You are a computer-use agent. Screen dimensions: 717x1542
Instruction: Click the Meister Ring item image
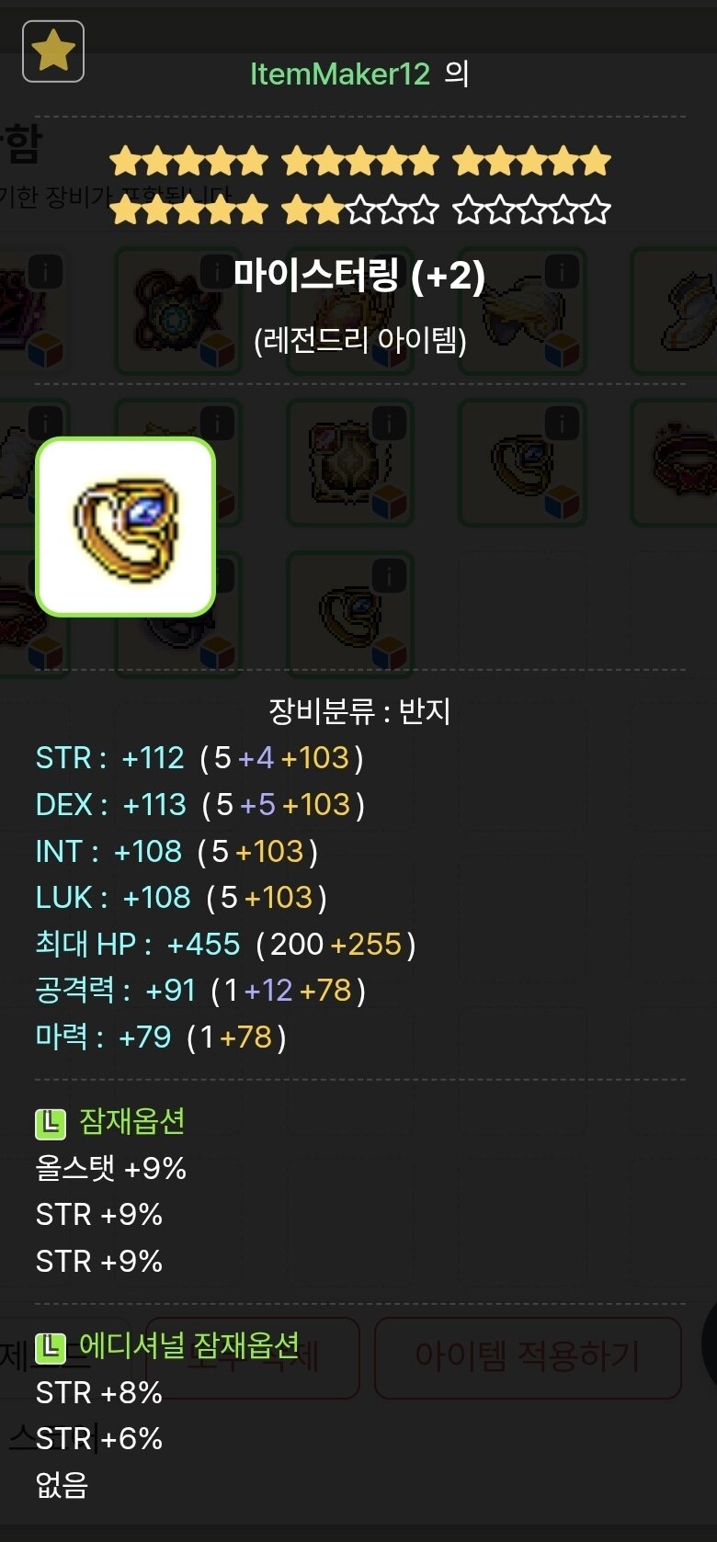(125, 527)
